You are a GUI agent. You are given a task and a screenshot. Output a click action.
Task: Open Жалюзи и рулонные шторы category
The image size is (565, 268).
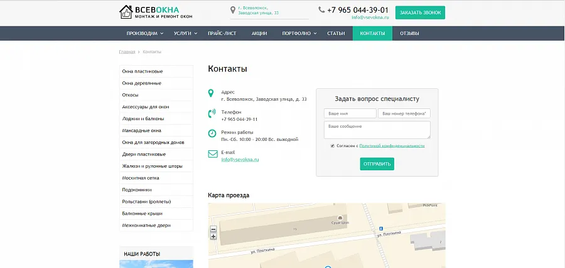click(x=156, y=167)
